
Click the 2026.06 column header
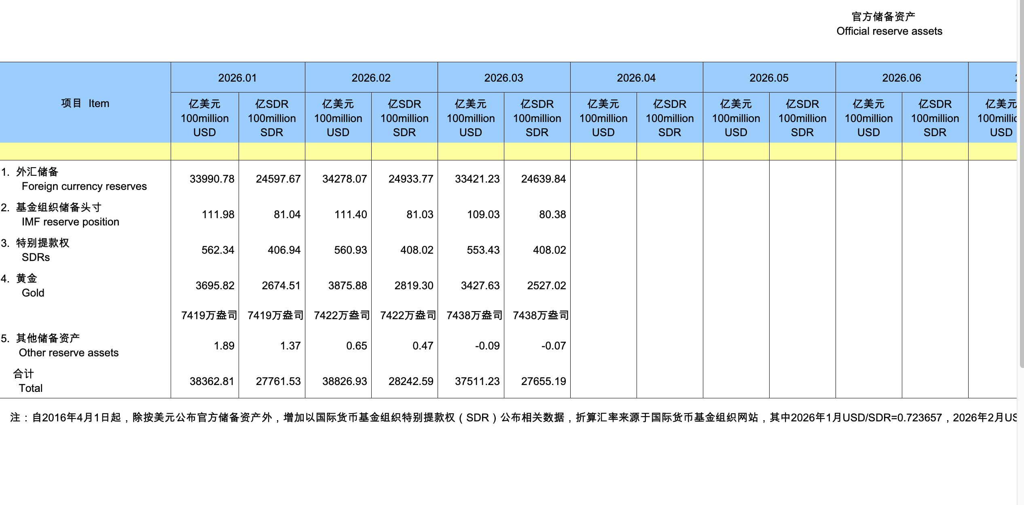[x=901, y=78]
